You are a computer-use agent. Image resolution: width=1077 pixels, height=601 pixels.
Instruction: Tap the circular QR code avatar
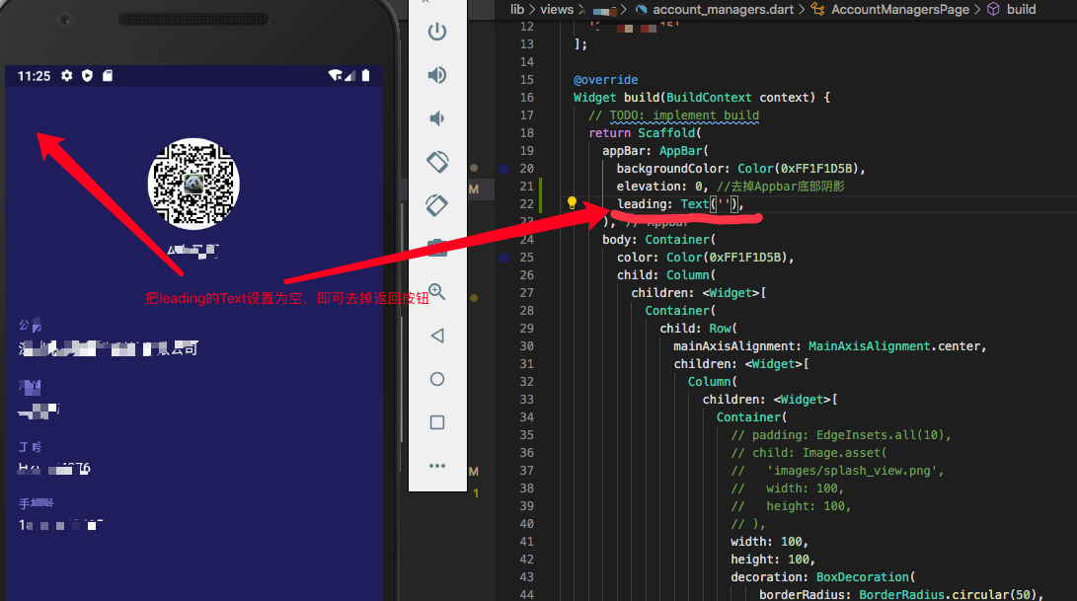pos(193,185)
